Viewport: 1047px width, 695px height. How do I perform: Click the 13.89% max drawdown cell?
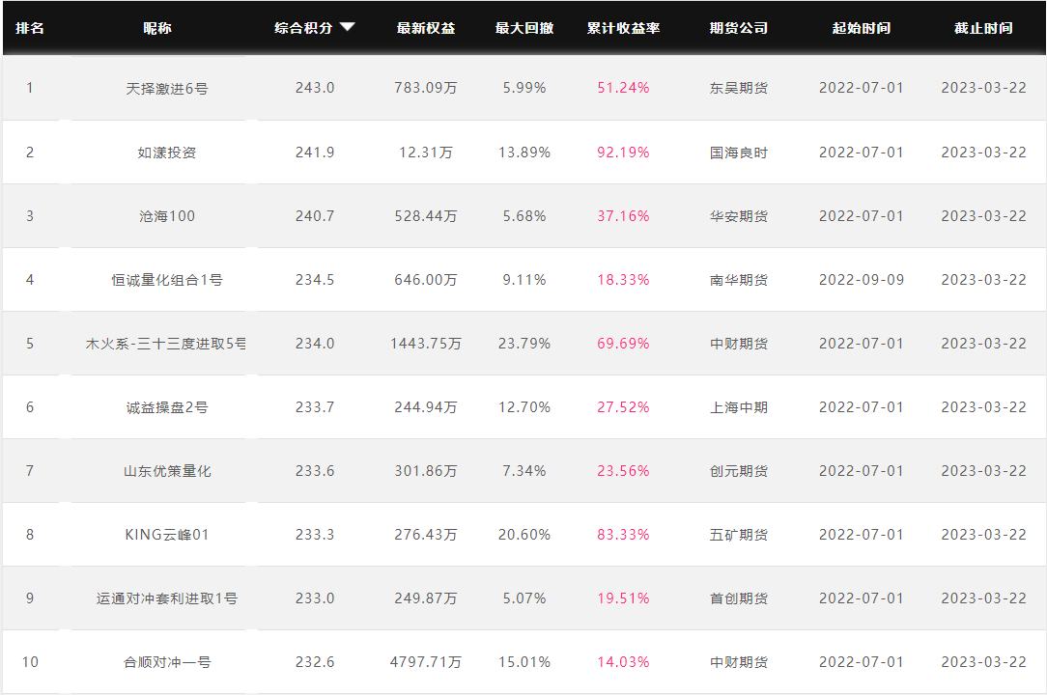[x=524, y=153]
